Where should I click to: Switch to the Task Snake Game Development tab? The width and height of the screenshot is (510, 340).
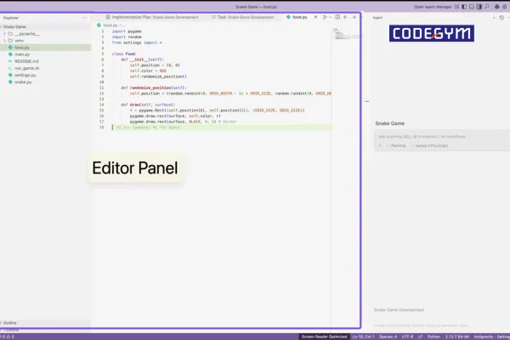coord(242,17)
